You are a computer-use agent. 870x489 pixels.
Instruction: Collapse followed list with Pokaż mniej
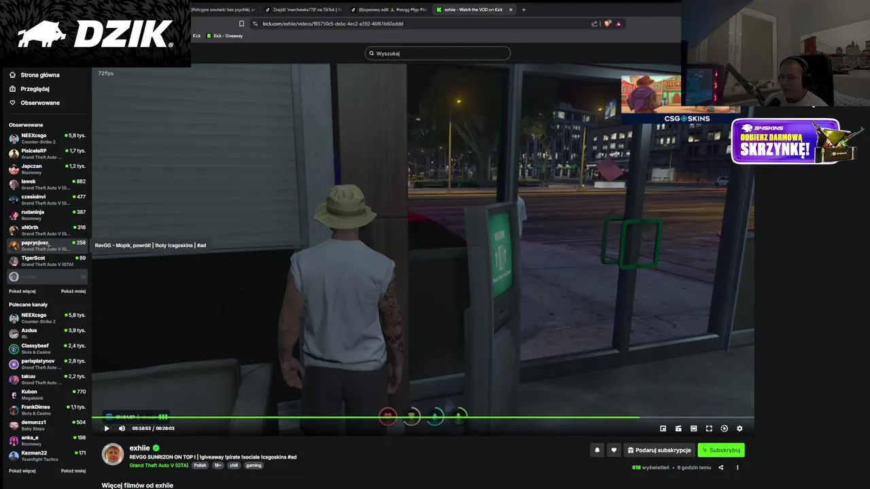tap(73, 291)
